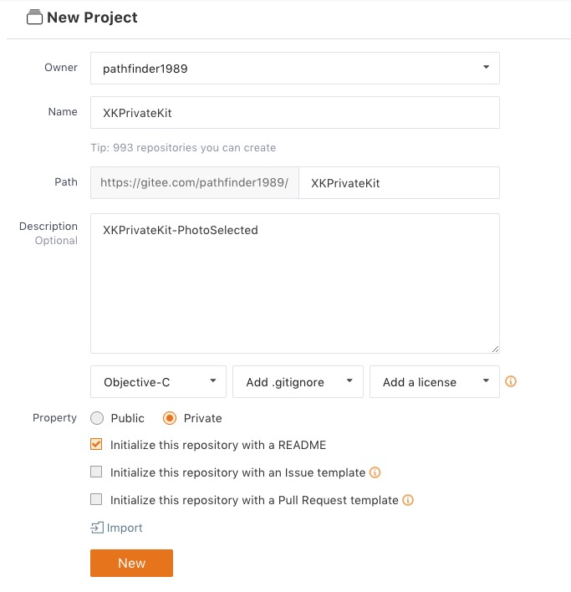This screenshot has height=592, width=571.
Task: Click the info icon beside Add a license
Action: [511, 381]
